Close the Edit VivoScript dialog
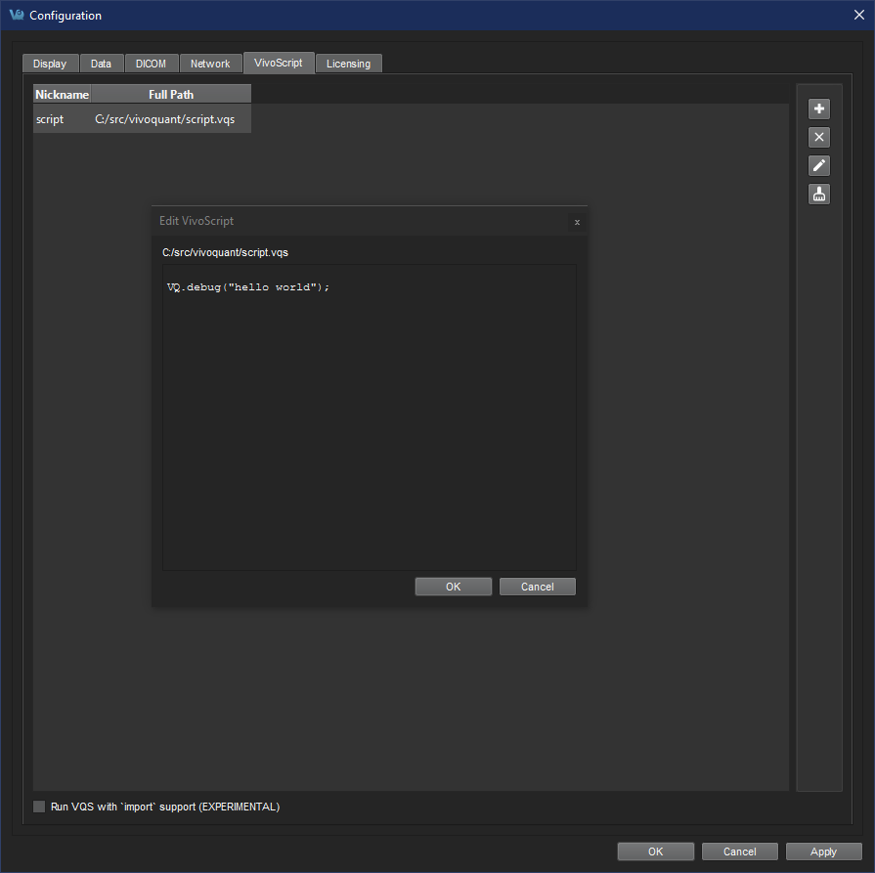This screenshot has width=875, height=873. (x=576, y=222)
